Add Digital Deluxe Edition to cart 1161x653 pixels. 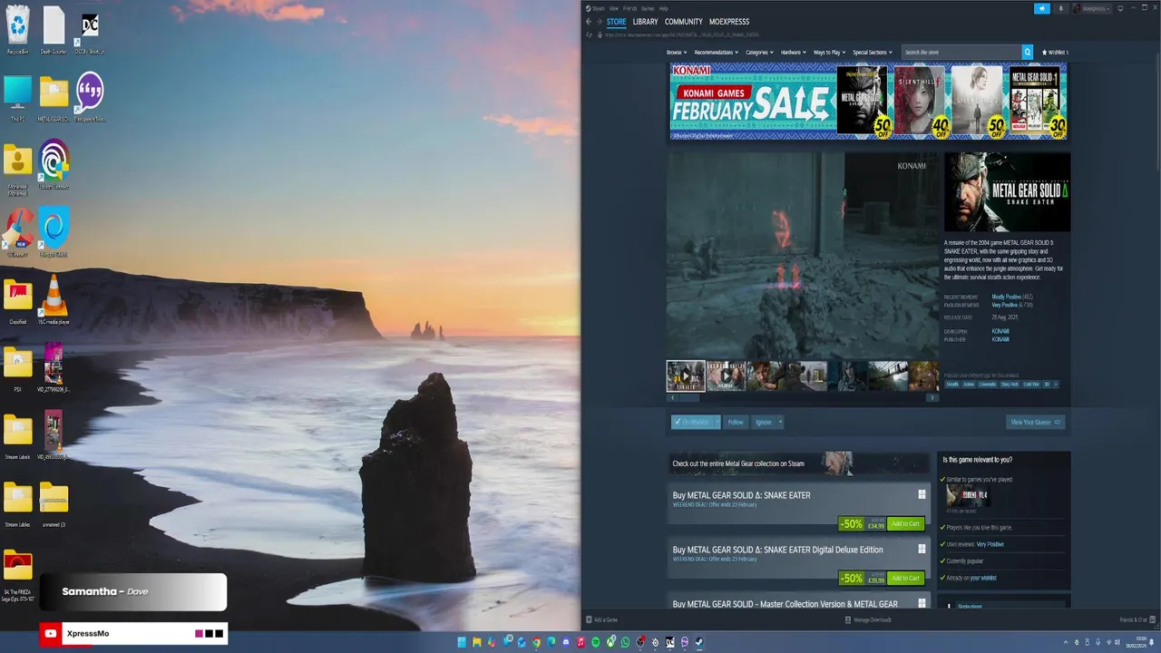click(905, 578)
